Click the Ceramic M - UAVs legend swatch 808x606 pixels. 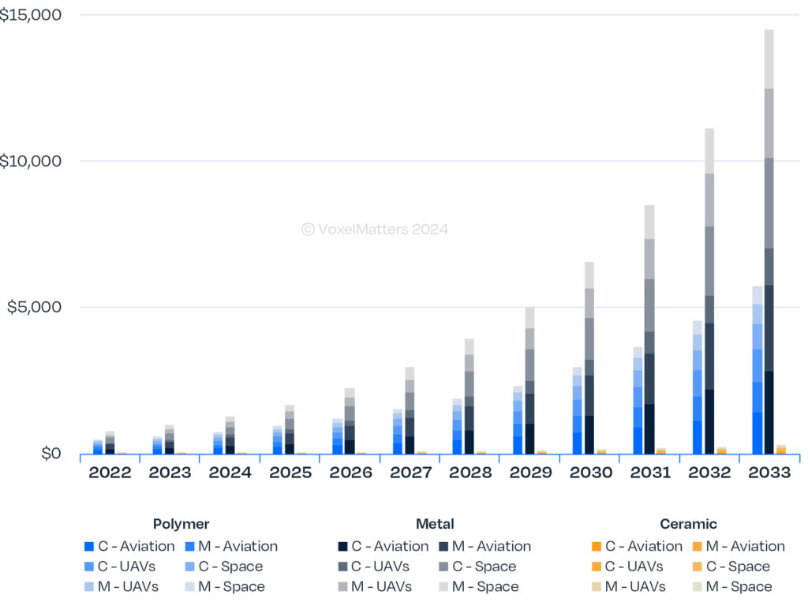pos(596,587)
